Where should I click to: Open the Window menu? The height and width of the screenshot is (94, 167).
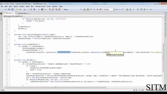click(x=55, y=6)
